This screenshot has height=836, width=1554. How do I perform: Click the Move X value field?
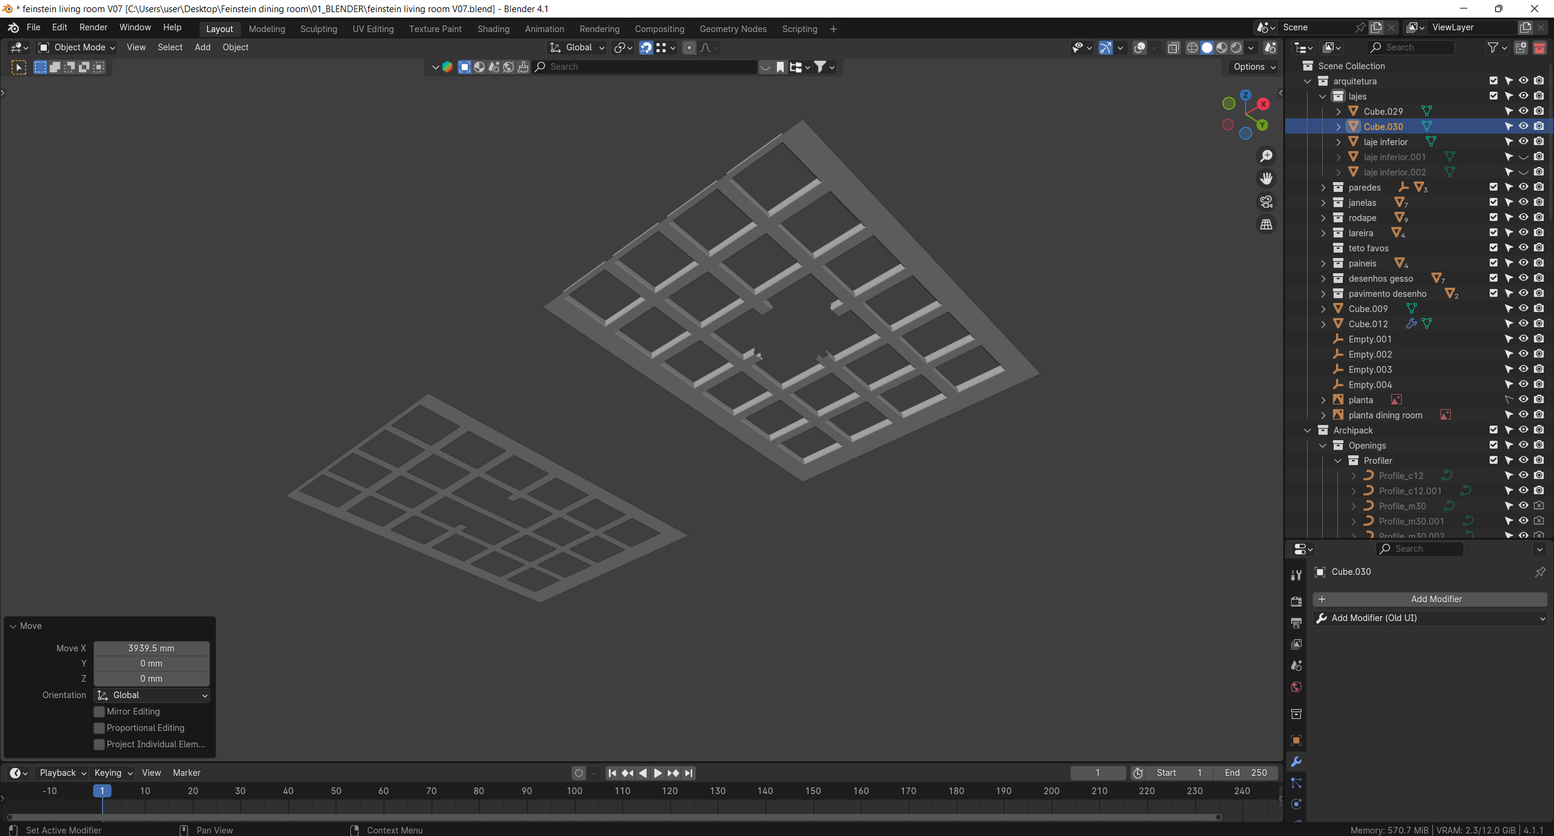pos(151,648)
